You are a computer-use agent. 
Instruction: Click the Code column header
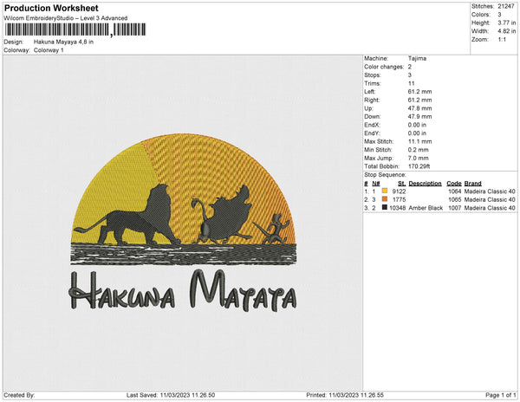[454, 184]
